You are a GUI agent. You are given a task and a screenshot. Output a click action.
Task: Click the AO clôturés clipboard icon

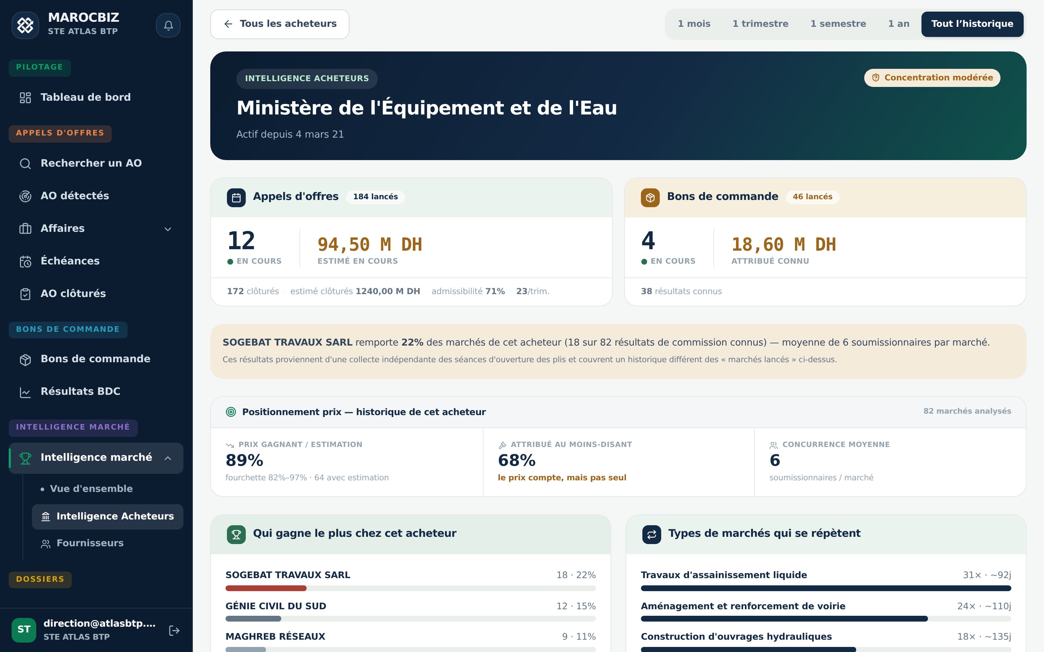(25, 294)
